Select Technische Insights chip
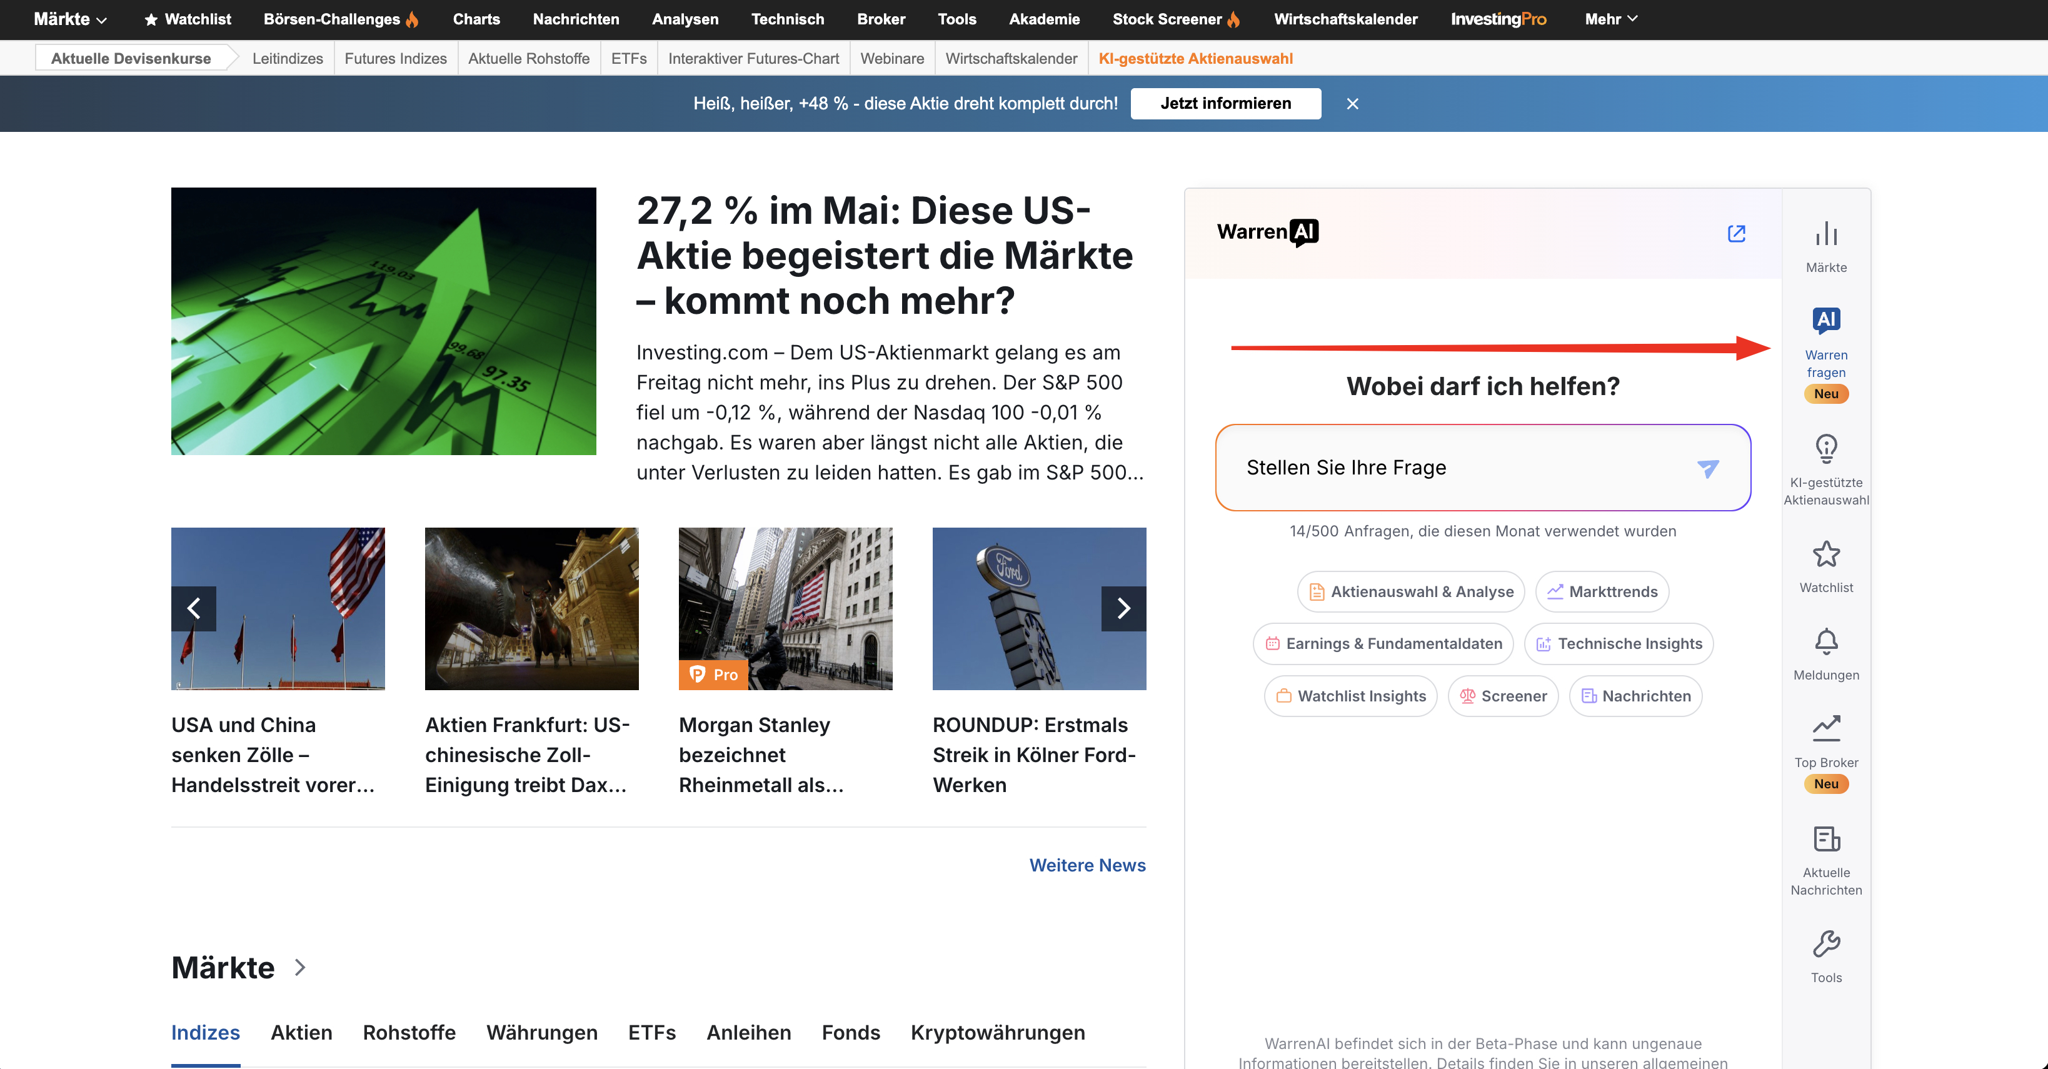 1618,644
